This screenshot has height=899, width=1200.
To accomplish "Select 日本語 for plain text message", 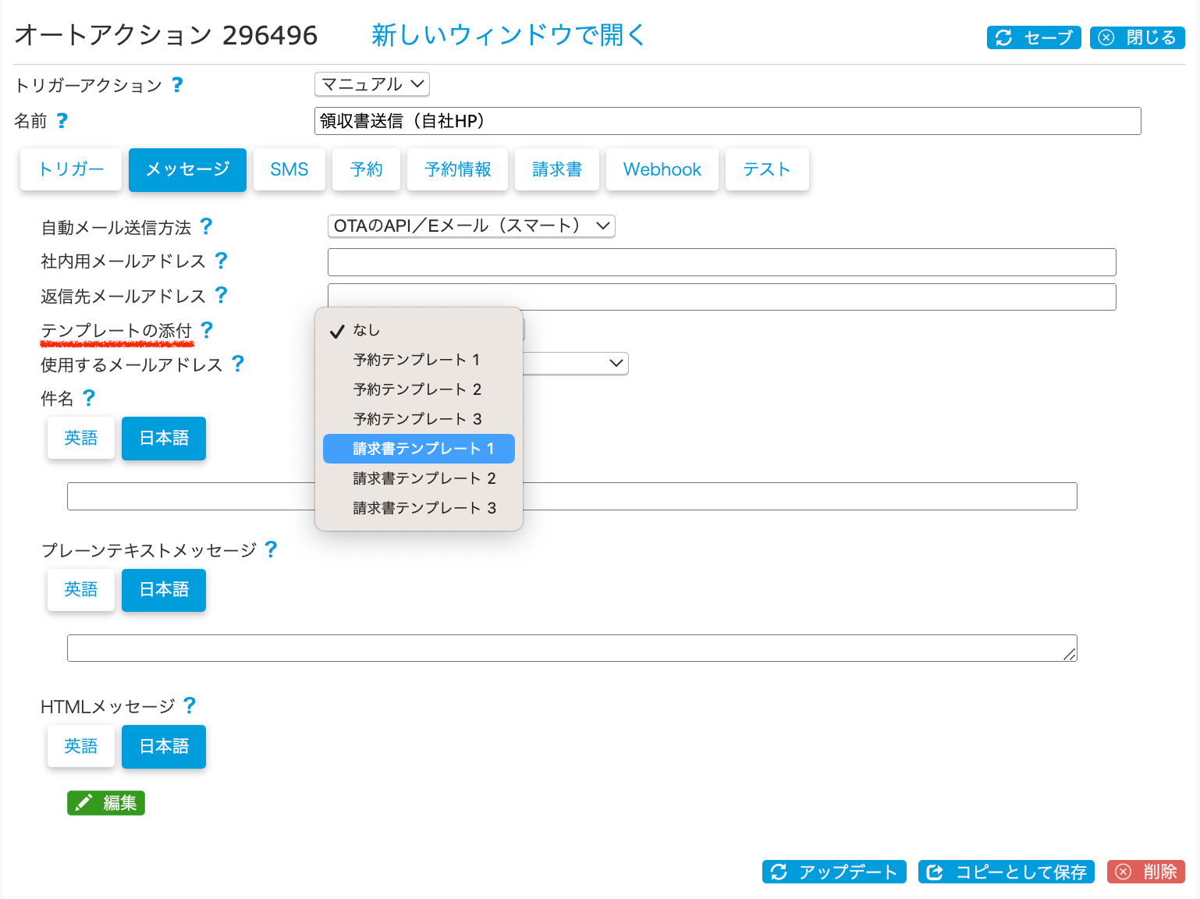I will coord(164,590).
